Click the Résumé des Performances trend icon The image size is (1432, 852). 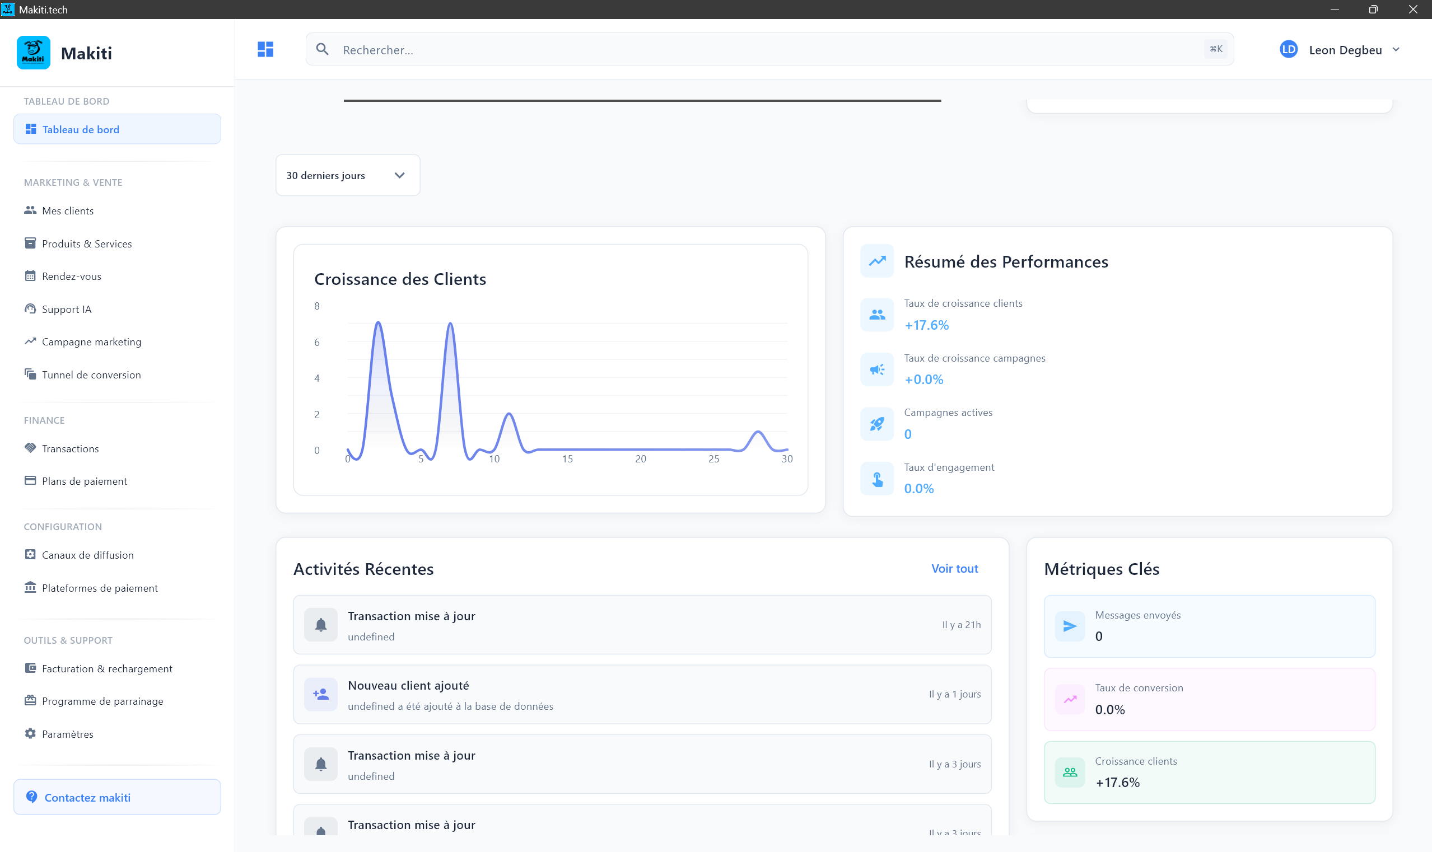click(x=876, y=261)
